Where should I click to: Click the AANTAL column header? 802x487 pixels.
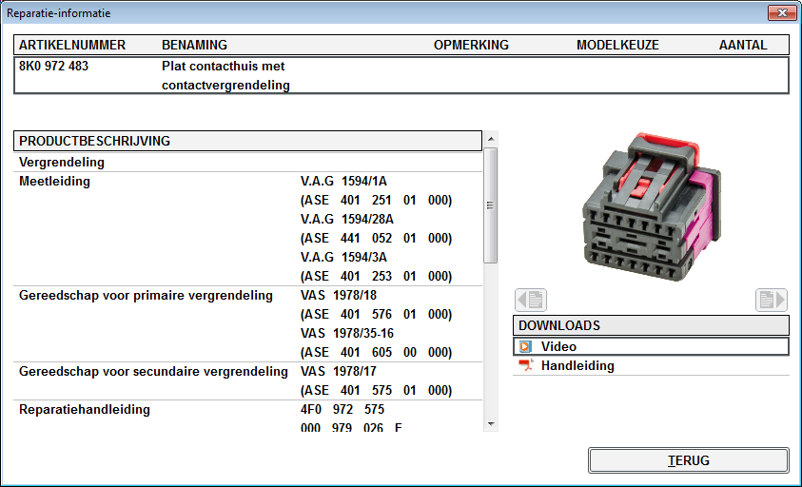(743, 46)
